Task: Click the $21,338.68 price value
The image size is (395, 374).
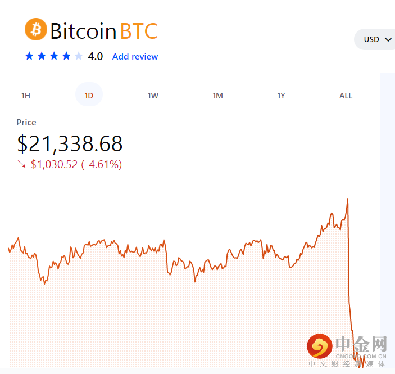Action: point(70,144)
